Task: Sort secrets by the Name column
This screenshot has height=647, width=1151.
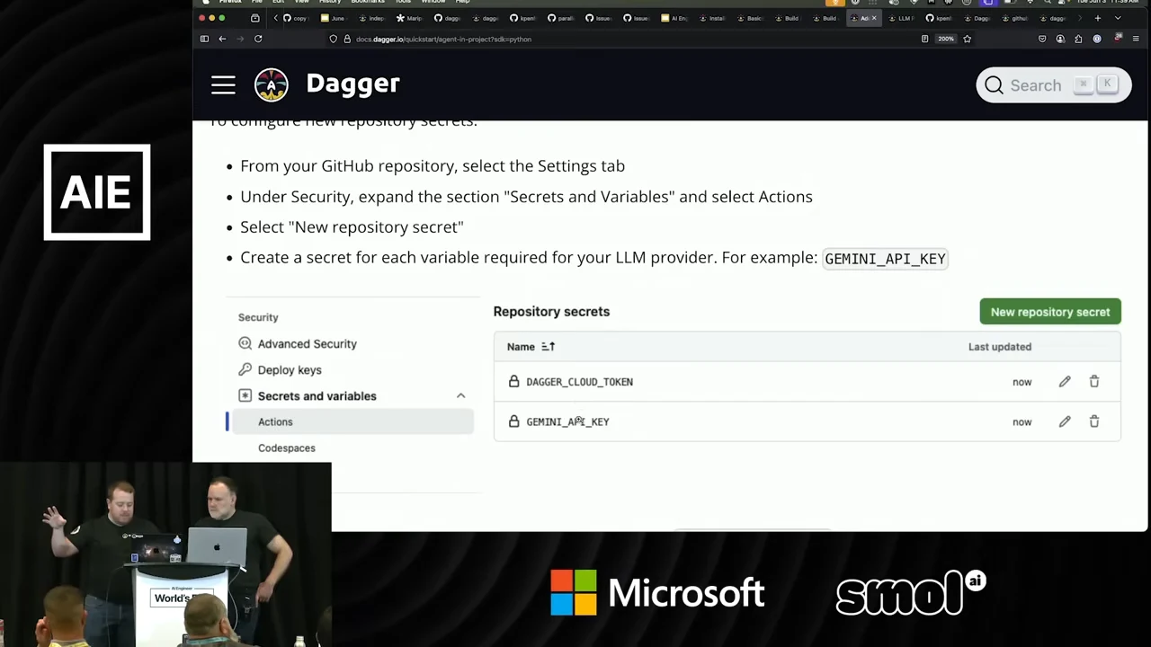Action: (531, 347)
